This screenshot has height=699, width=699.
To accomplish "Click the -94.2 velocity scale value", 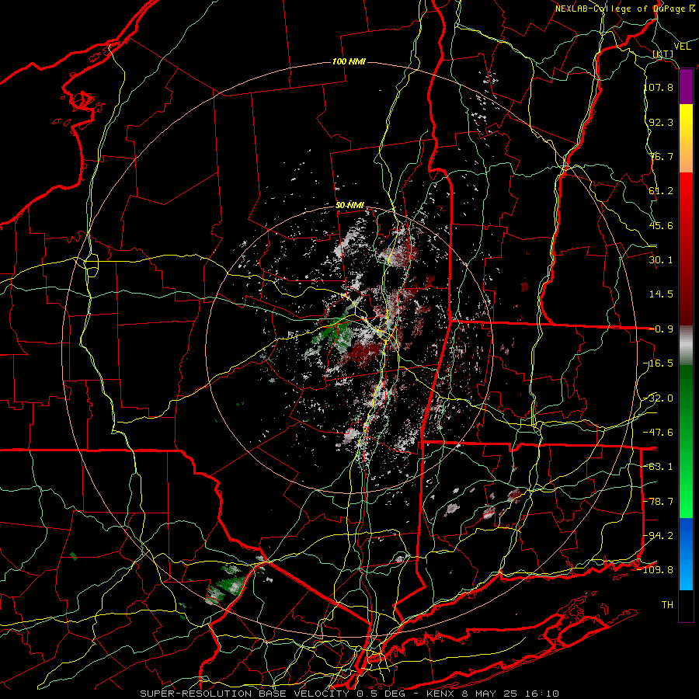I will (658, 536).
